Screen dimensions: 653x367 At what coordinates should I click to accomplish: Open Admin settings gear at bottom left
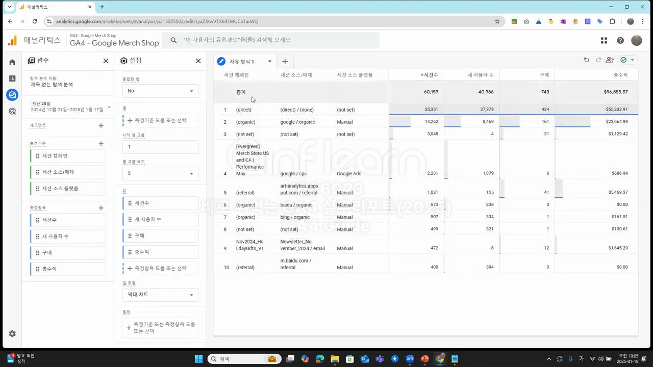coord(12,333)
